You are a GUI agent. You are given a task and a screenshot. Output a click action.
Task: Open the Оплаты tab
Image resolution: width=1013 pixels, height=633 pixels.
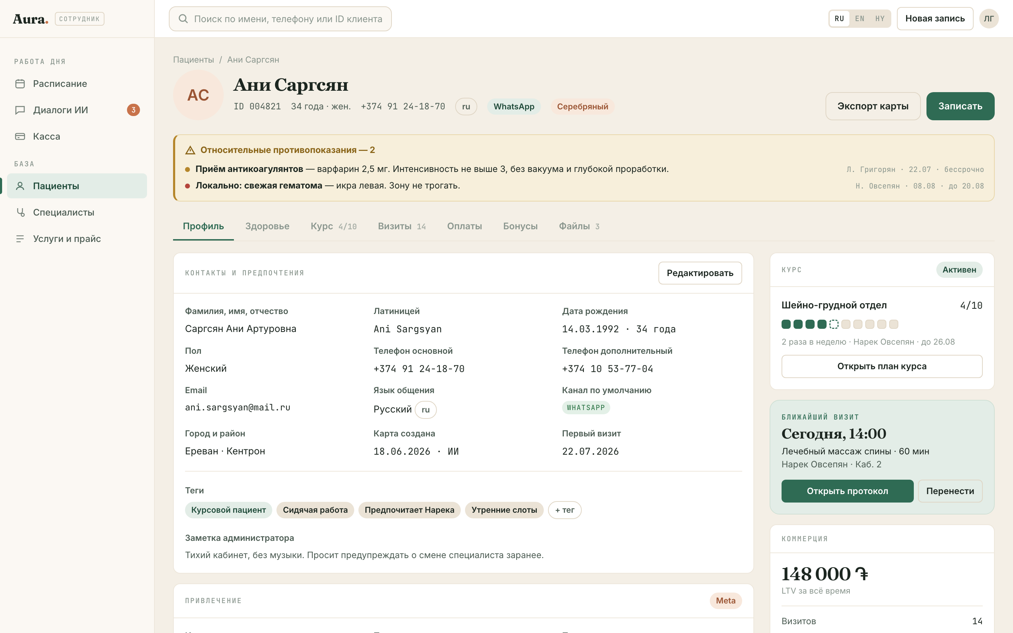coord(464,226)
